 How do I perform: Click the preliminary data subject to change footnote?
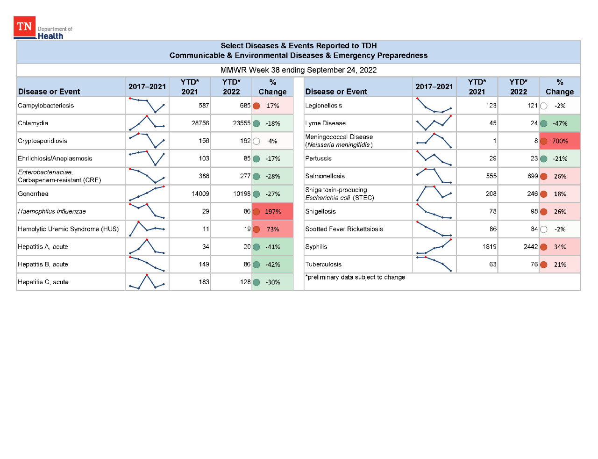pyautogui.click(x=355, y=277)
